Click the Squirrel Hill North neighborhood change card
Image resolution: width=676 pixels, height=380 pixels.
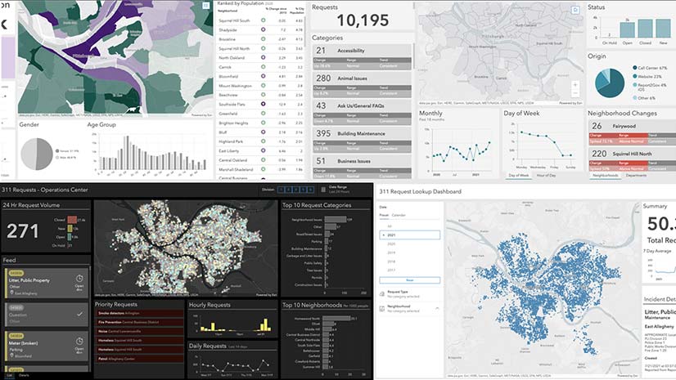(x=633, y=159)
